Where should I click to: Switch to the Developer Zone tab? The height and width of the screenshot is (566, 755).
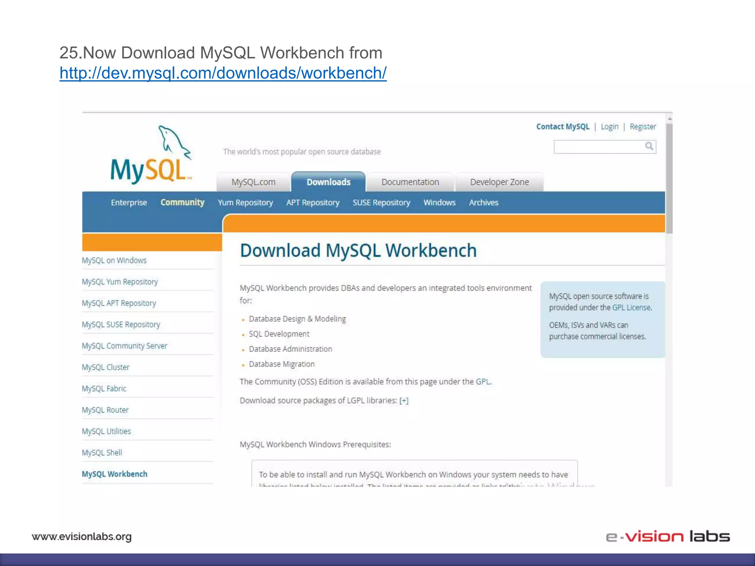tap(500, 182)
